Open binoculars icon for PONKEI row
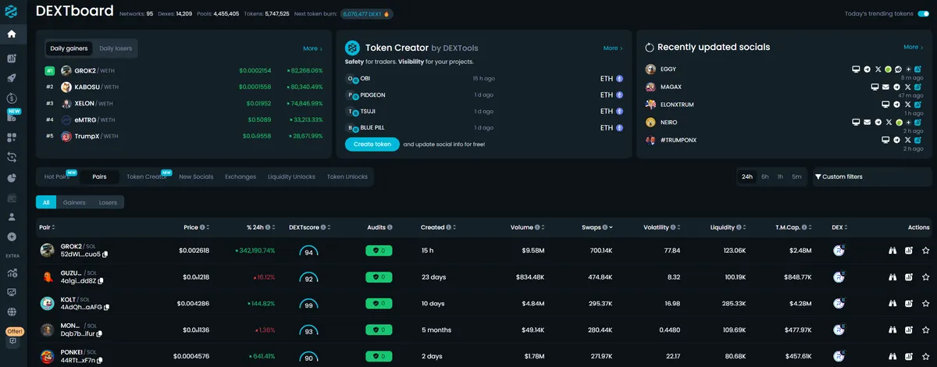Image resolution: width=937 pixels, height=367 pixels. (891, 356)
